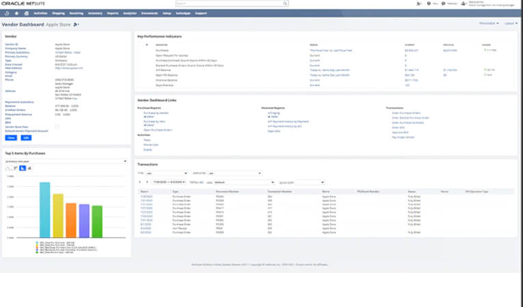Open the Recent Records clock icon
The height and width of the screenshot is (307, 523).
click(x=8, y=12)
